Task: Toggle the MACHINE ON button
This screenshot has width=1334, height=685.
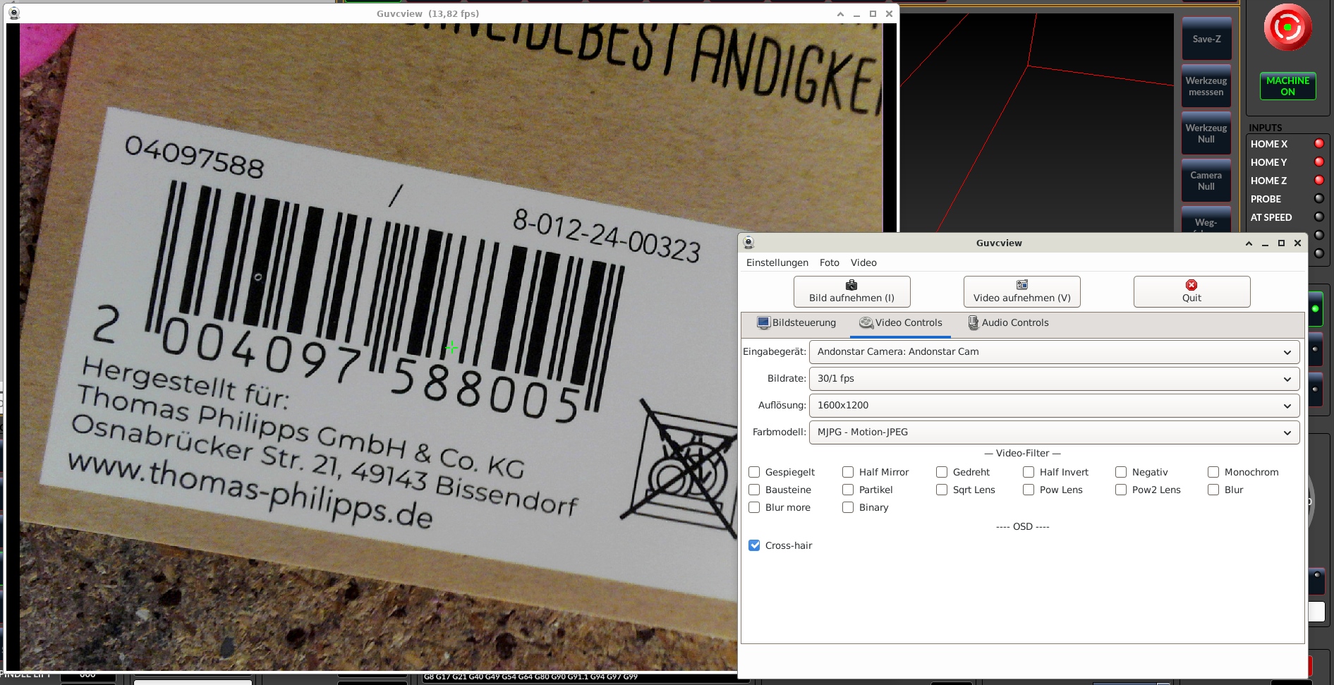Action: [1287, 86]
